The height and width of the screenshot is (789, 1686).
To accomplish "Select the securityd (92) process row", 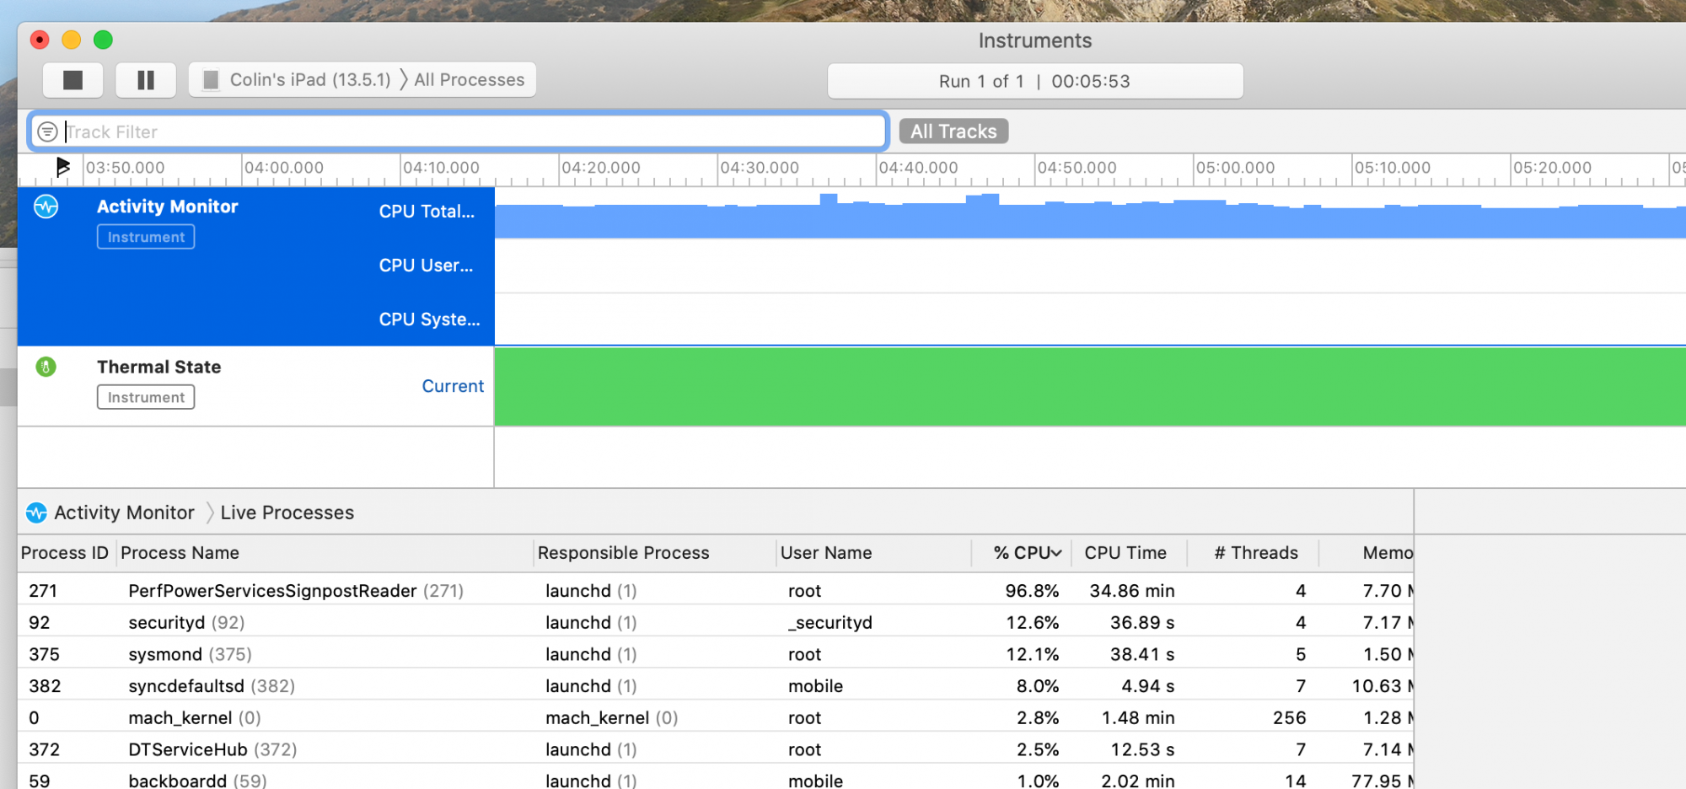I will tap(715, 623).
